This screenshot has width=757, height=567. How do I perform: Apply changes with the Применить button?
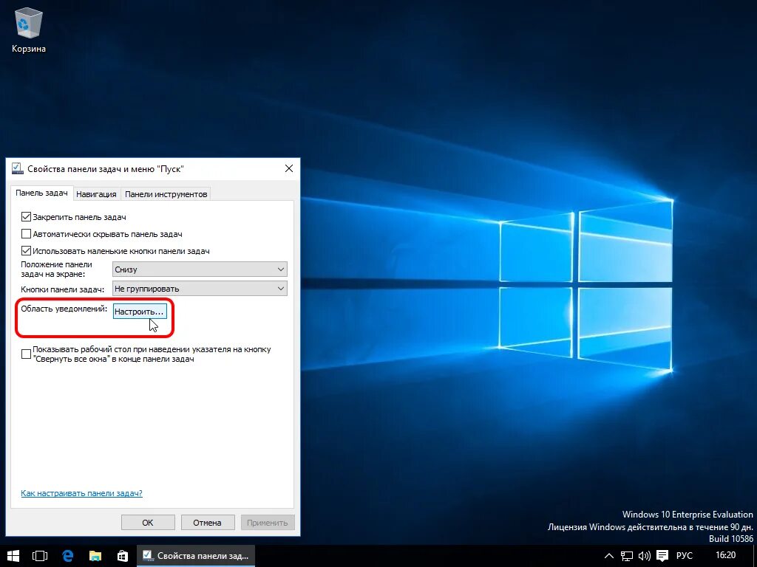tap(268, 522)
